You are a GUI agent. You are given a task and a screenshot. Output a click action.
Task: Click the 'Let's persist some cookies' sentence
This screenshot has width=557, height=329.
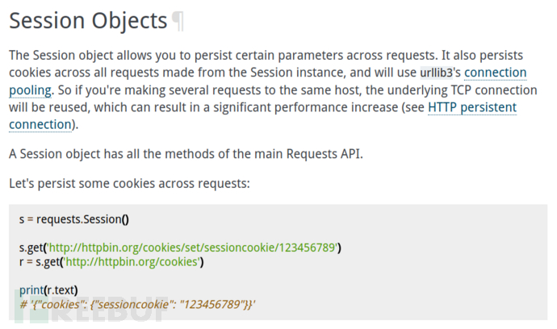[x=129, y=184]
